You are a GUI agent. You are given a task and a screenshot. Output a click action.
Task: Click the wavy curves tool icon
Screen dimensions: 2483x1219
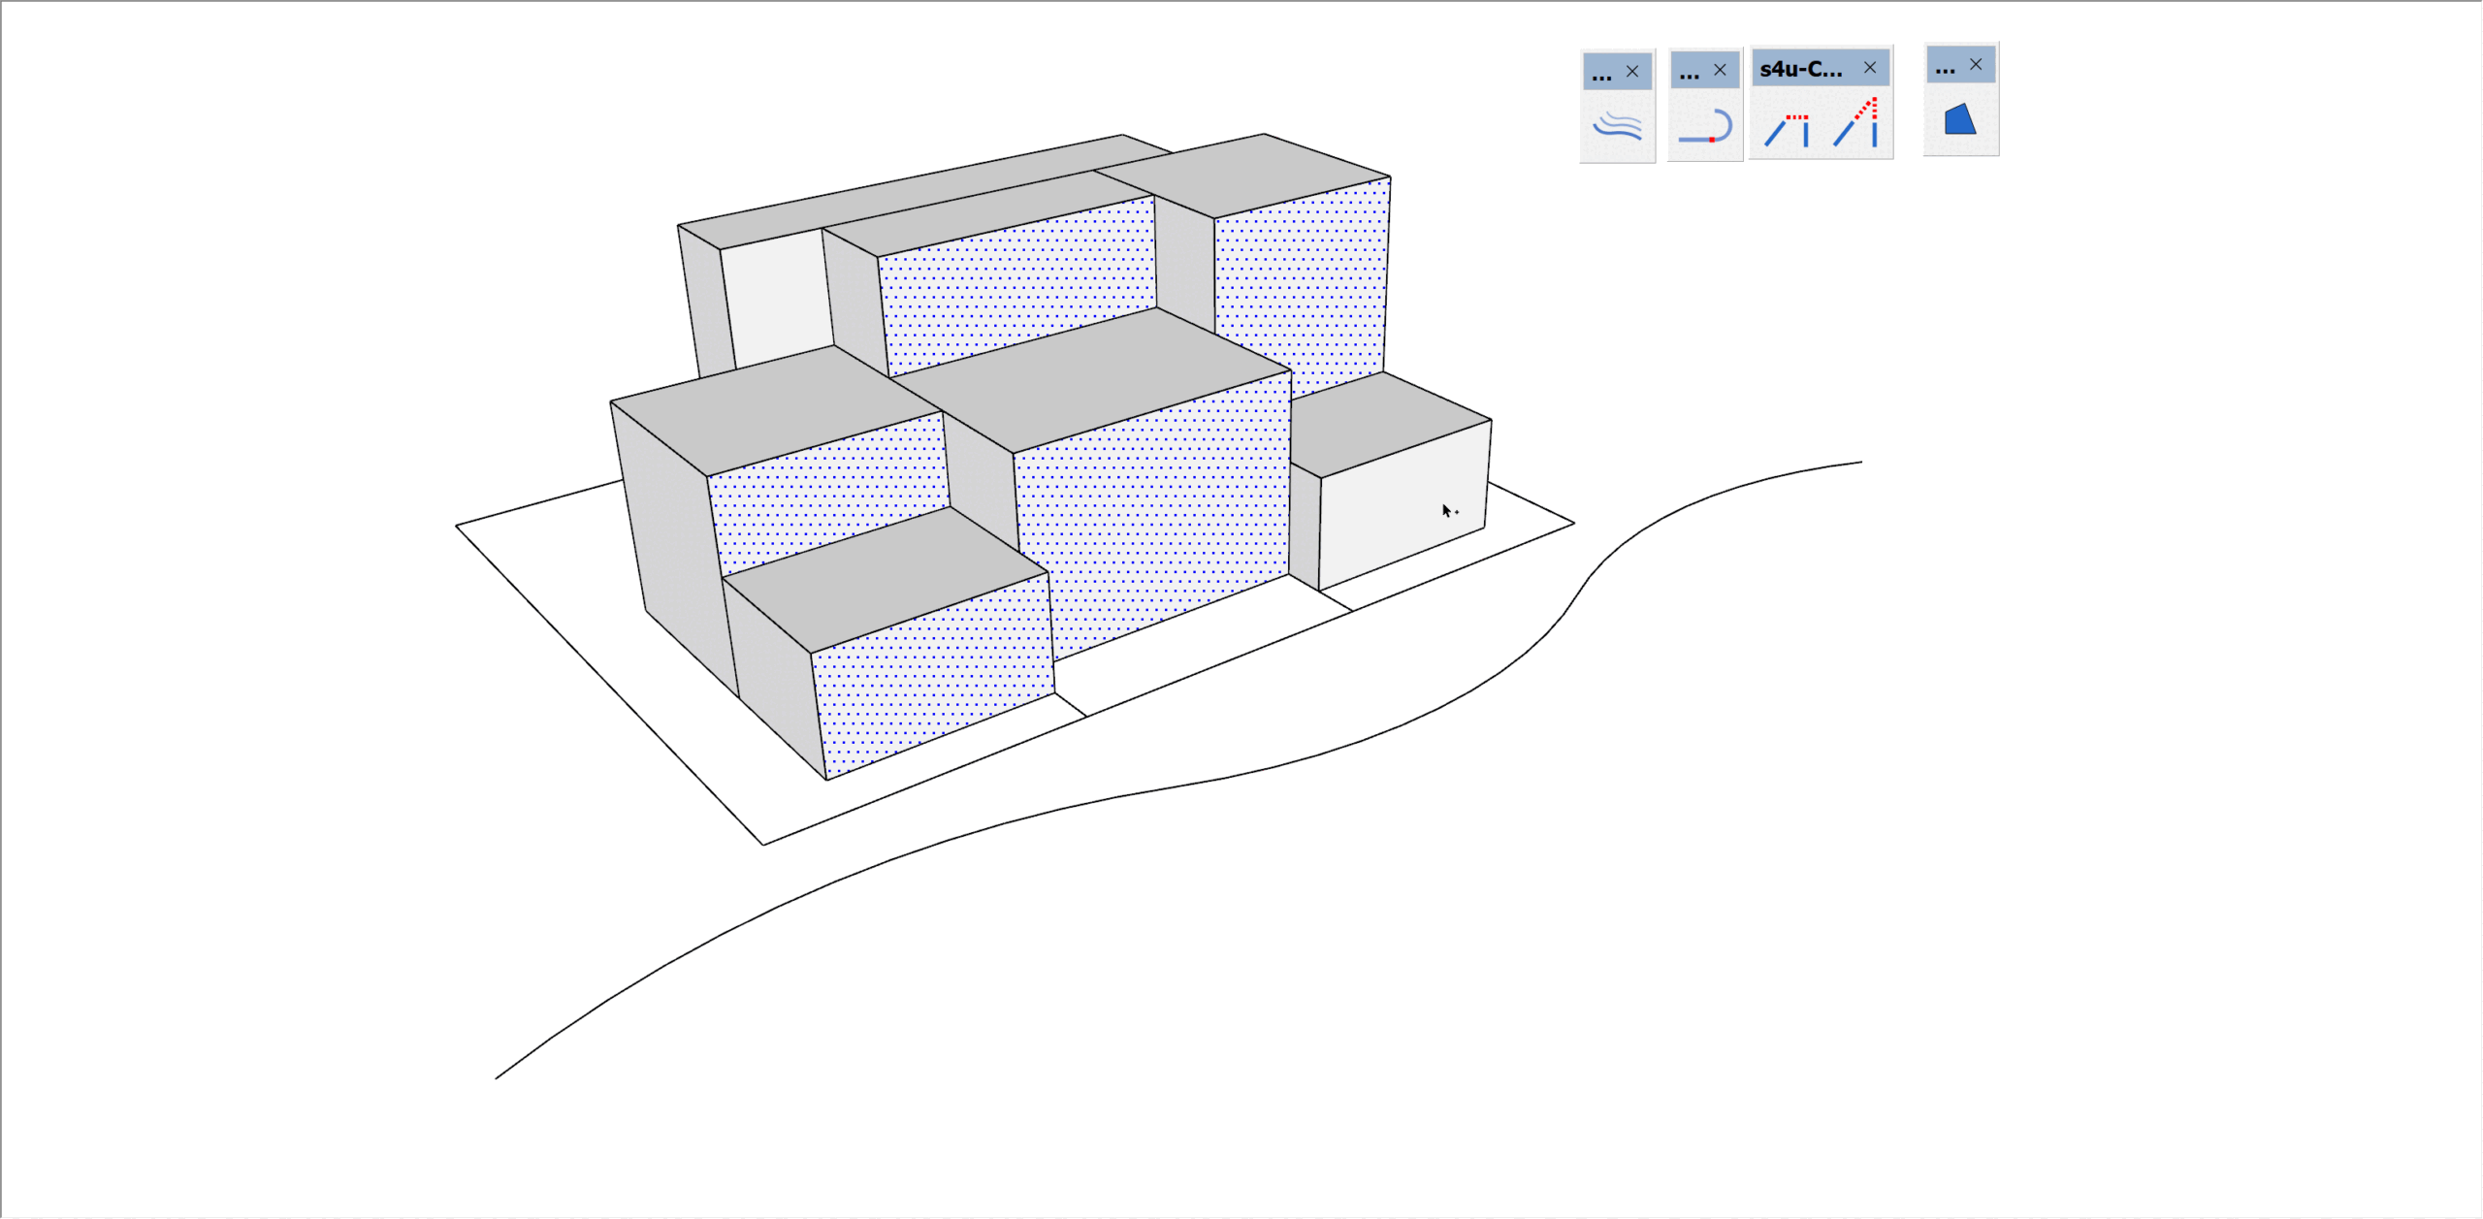tap(1617, 126)
